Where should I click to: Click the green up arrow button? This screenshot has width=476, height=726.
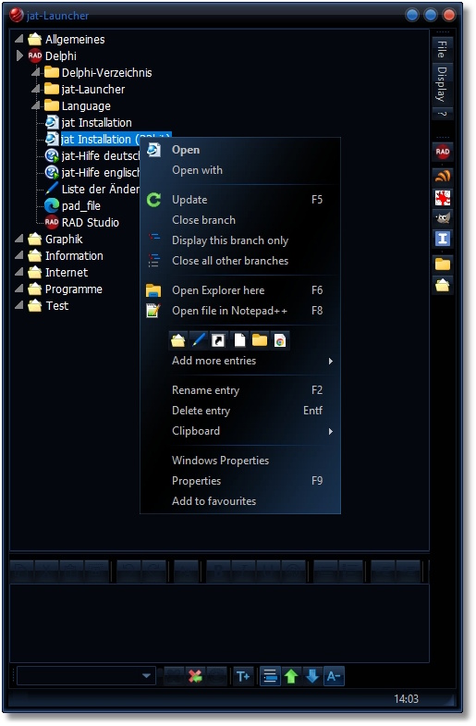[291, 676]
